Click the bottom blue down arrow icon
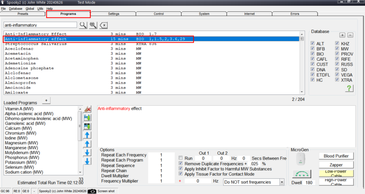365x194 pixels. [x=87, y=161]
